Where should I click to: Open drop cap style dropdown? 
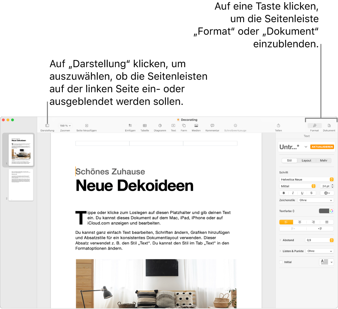(326, 262)
